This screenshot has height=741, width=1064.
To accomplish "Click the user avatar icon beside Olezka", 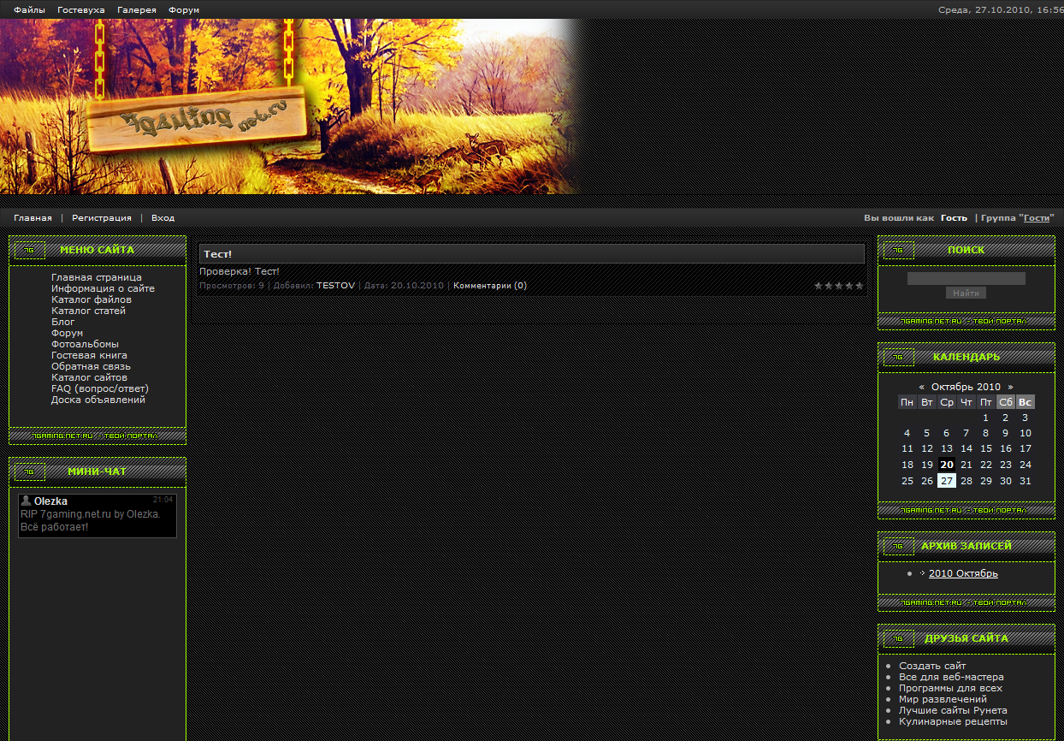I will (x=27, y=501).
